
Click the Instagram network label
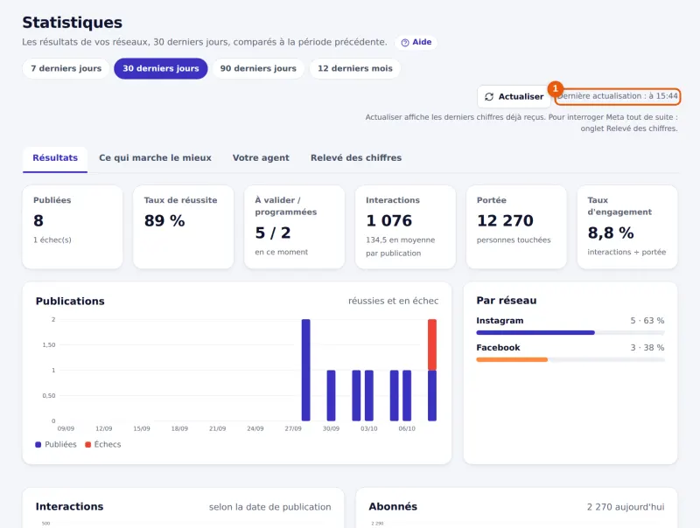pos(500,321)
